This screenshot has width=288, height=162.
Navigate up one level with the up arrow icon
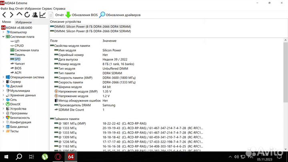point(19,14)
